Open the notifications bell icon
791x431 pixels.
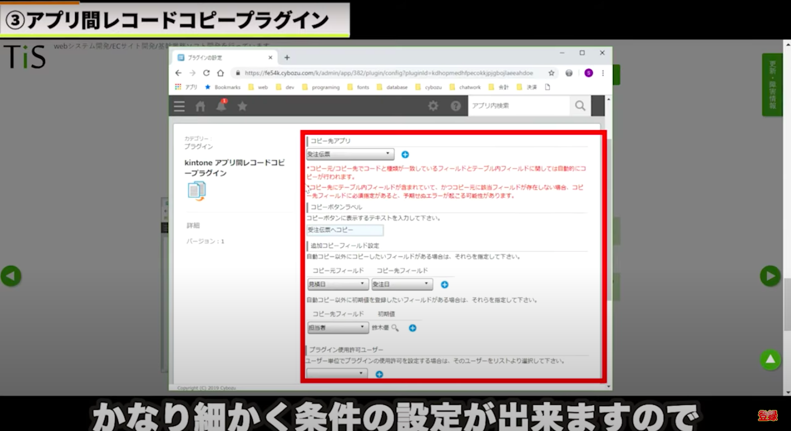pyautogui.click(x=221, y=106)
